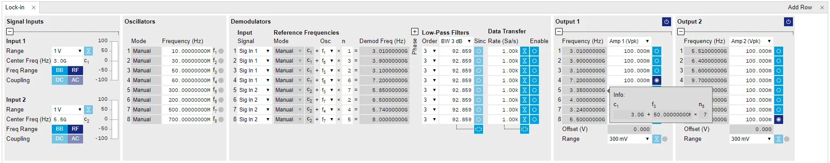The width and height of the screenshot is (830, 163).
Task: Click Output 2 range auto hourglass icon
Action: (x=779, y=139)
